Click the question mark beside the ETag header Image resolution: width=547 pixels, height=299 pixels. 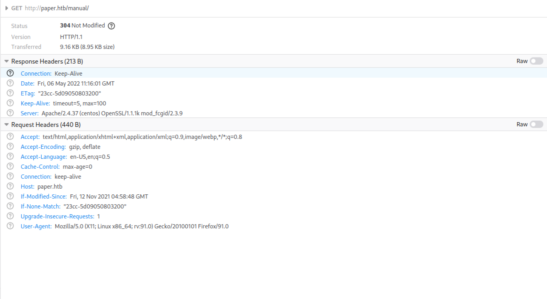(10, 93)
